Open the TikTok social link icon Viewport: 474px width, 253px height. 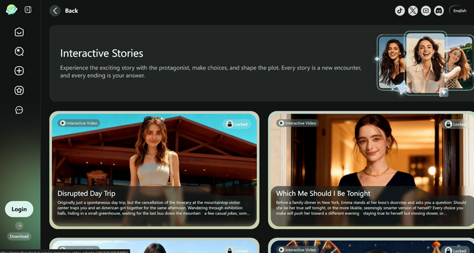coord(400,11)
